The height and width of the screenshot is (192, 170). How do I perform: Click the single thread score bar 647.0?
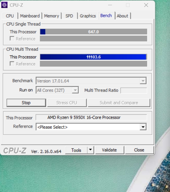click(93, 32)
